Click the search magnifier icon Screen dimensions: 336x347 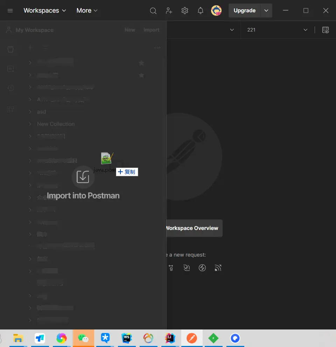click(153, 11)
